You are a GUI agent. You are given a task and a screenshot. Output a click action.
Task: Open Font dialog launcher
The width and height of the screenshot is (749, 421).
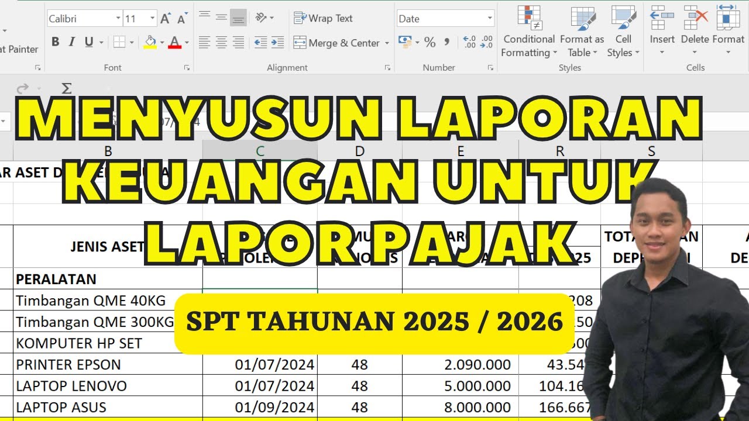(187, 68)
